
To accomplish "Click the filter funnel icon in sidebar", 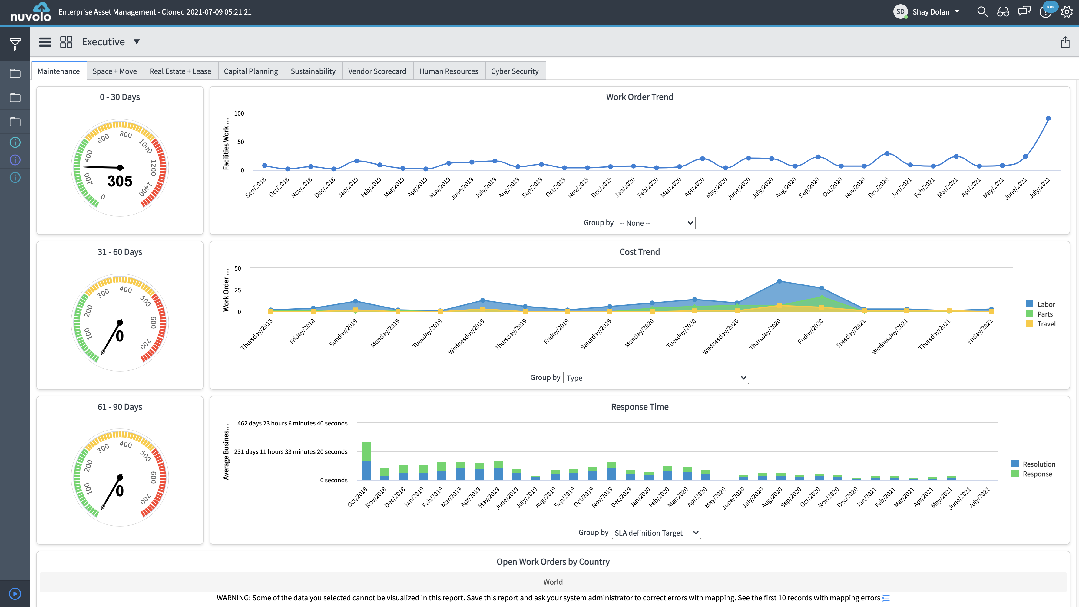I will [15, 44].
